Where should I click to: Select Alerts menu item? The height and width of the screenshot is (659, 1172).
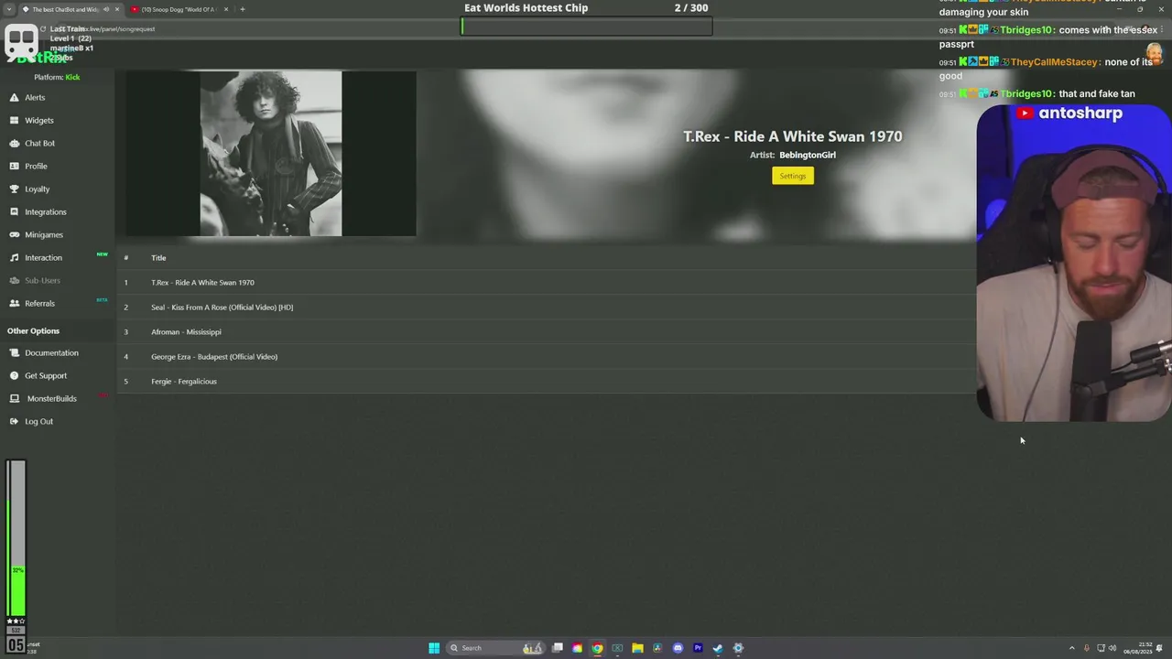35,97
